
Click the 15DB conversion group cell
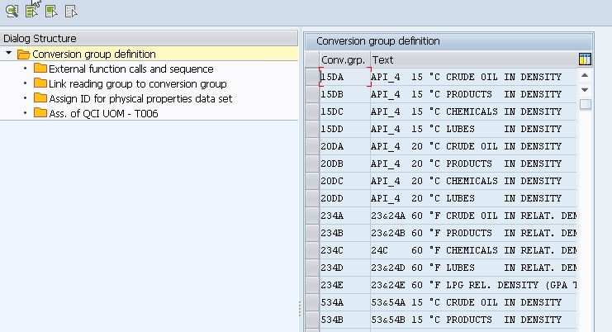click(345, 94)
